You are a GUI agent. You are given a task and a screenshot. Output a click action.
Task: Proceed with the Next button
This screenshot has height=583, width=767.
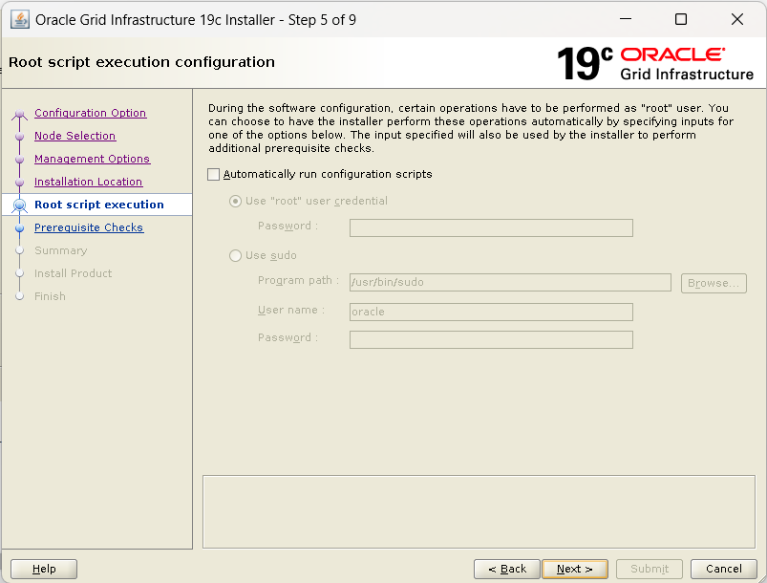tap(575, 569)
